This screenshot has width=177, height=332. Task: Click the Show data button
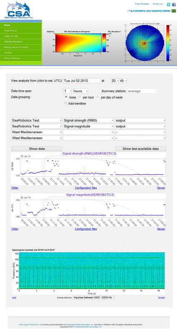(37, 148)
